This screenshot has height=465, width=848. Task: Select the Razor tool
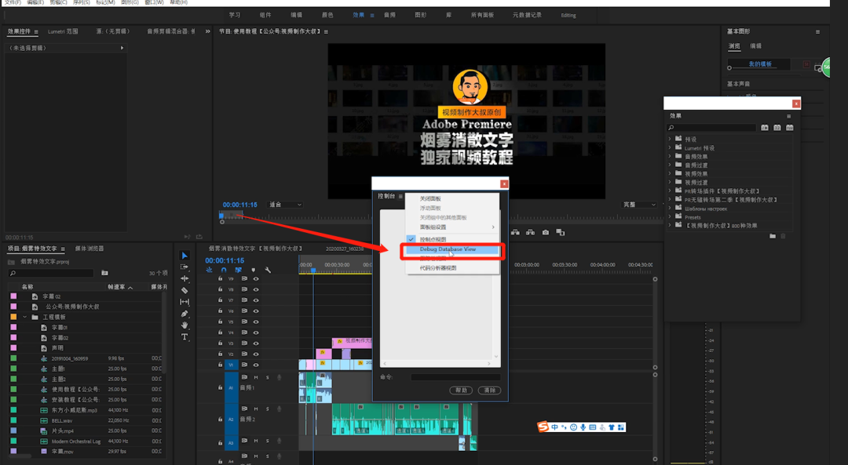point(185,290)
